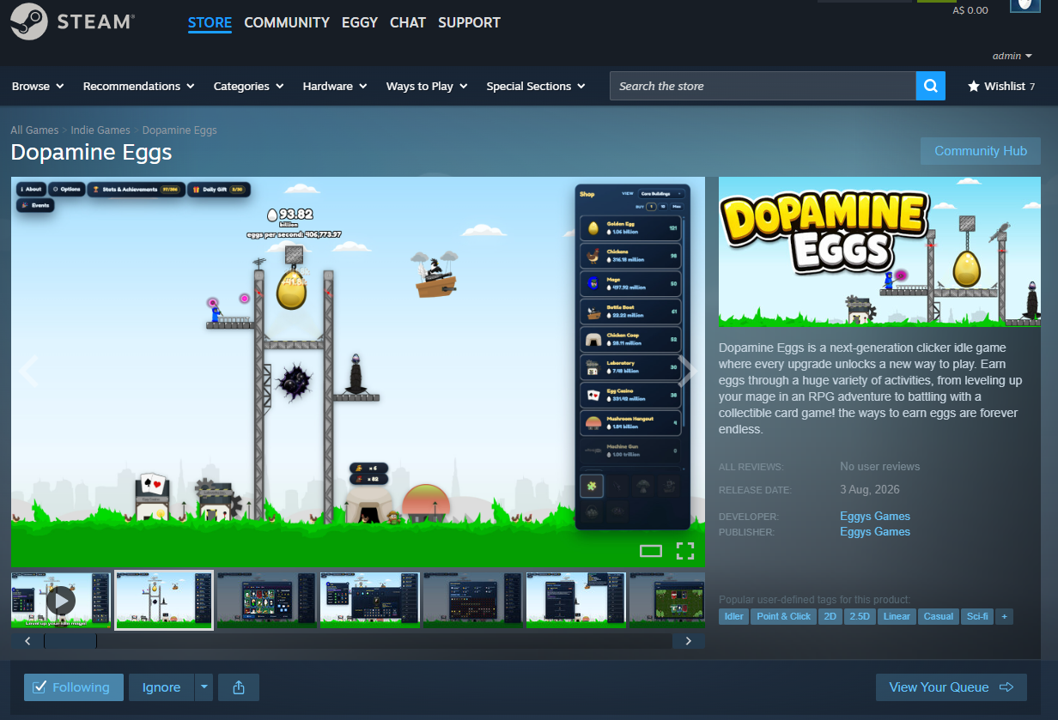
Task: Open All Games breadcrumb link
Action: (34, 130)
